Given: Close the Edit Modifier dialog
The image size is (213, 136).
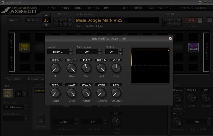Looking at the screenshot, I should [x=170, y=39].
